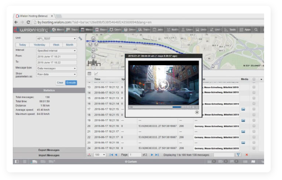This screenshot has height=180, width=282.
Task: Open media image icon in row 21
Action: click(x=243, y=132)
